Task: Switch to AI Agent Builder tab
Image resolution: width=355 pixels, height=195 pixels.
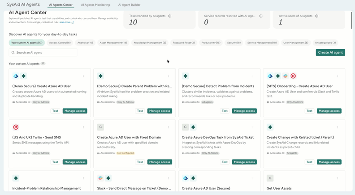Action: tap(129, 5)
